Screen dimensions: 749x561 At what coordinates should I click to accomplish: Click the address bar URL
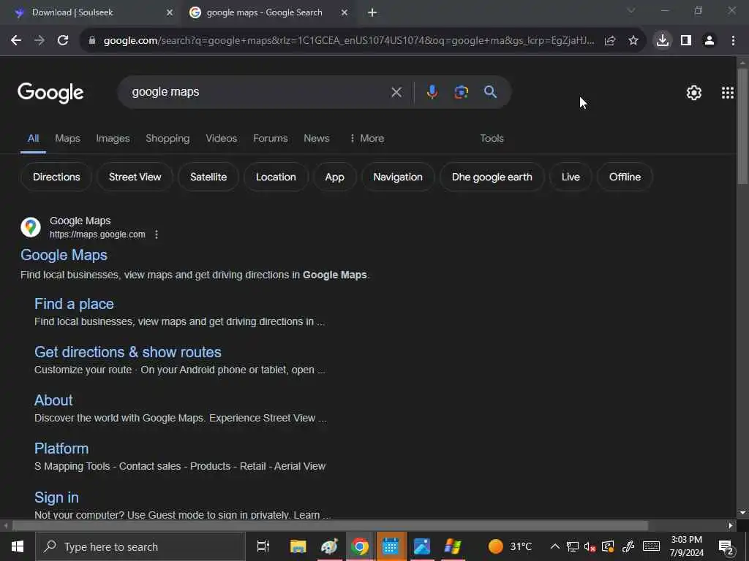coord(349,41)
